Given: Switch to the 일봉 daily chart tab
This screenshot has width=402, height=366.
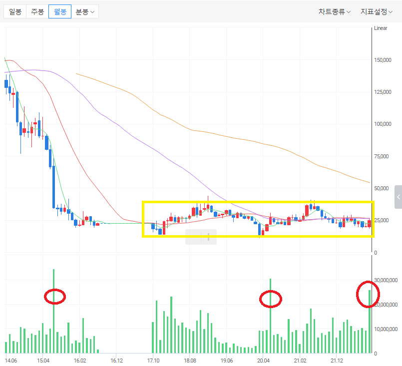Looking at the screenshot, I should (x=15, y=11).
